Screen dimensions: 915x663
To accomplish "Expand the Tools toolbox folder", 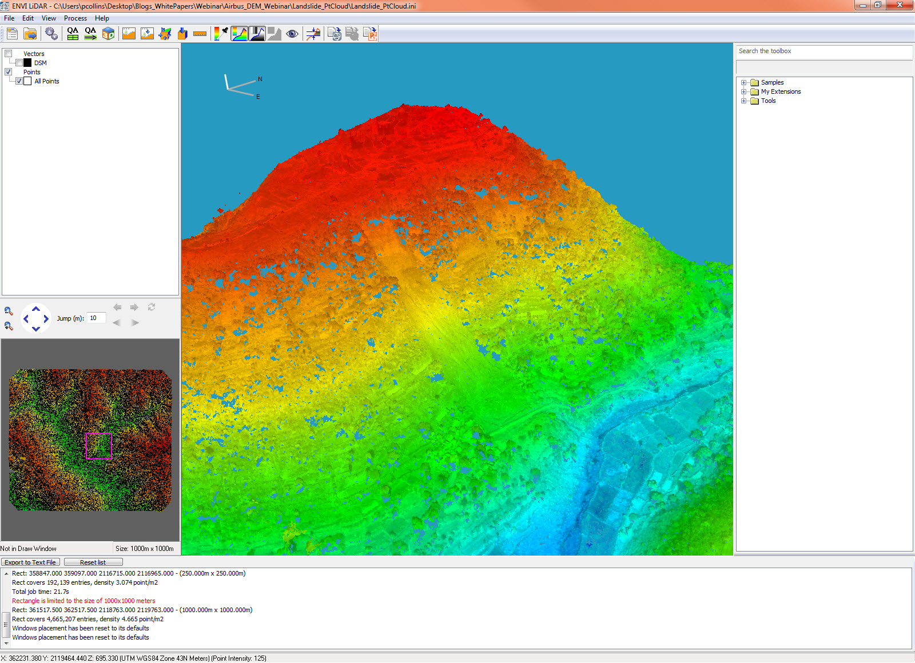I will point(743,101).
